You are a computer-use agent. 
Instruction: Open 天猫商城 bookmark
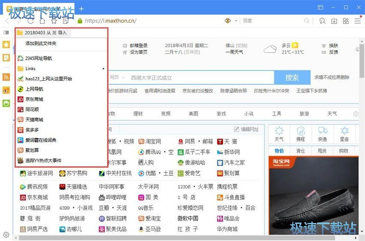61,120
